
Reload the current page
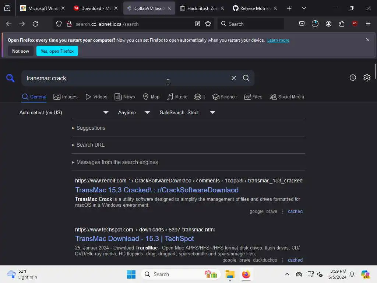pyautogui.click(x=35, y=24)
